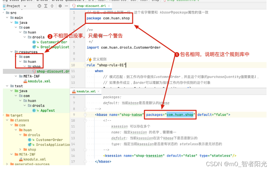This screenshot has height=170, width=272.
Task: Open CustomerOrder class under target classes
Action: click(x=49, y=140)
